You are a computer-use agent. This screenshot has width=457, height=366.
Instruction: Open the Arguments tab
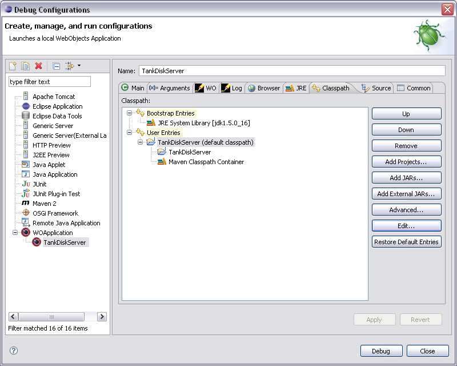click(169, 88)
